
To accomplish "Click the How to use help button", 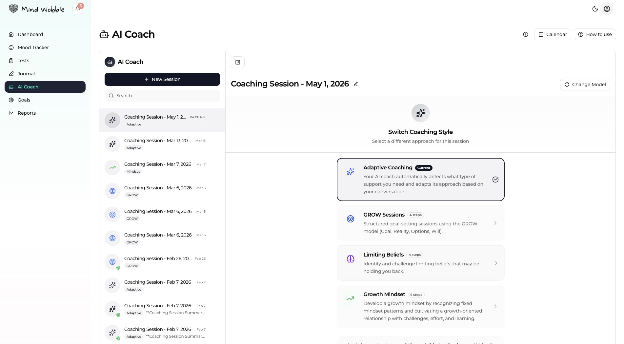I will [595, 34].
